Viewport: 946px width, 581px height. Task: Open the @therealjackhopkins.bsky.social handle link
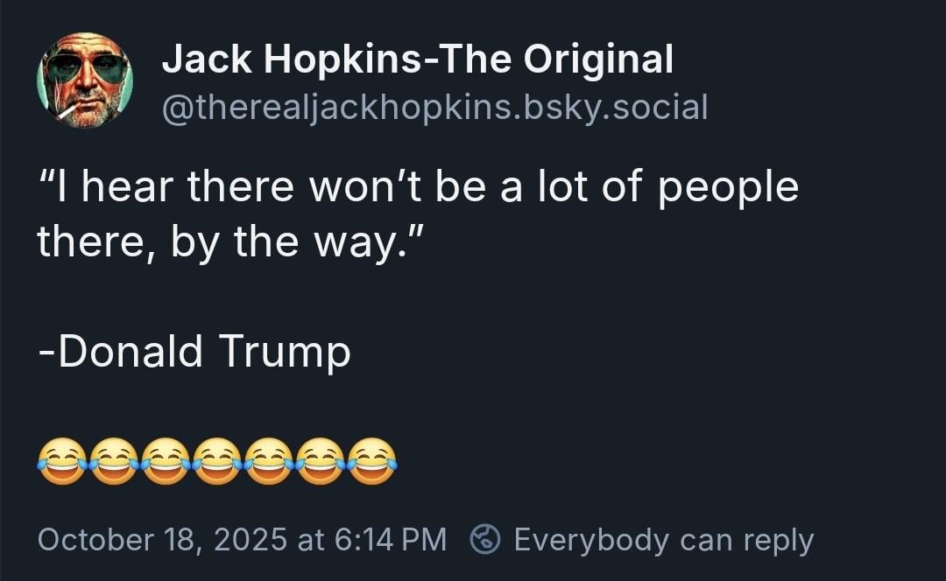coord(434,108)
